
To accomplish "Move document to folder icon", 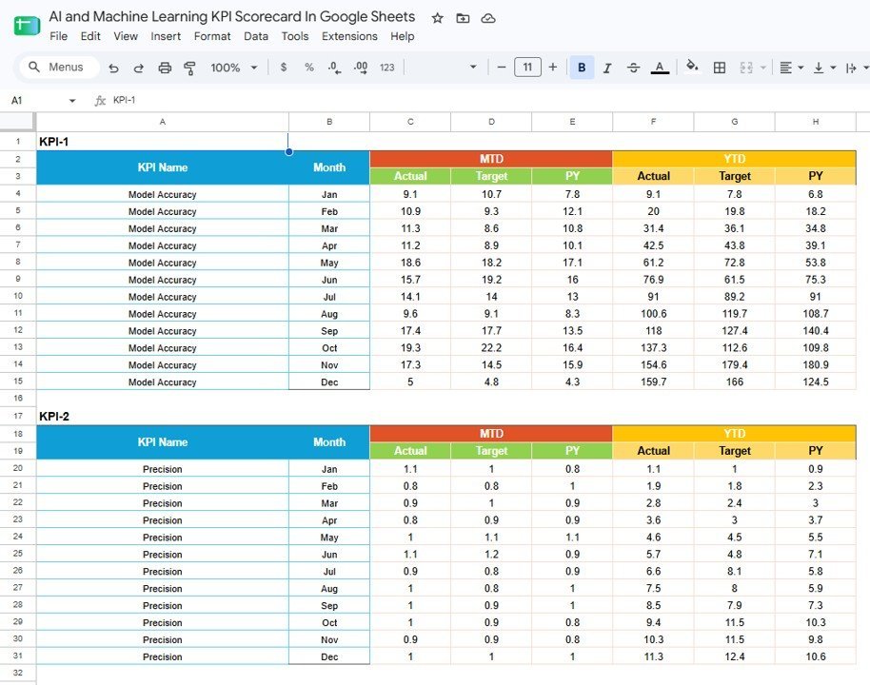I will (463, 18).
